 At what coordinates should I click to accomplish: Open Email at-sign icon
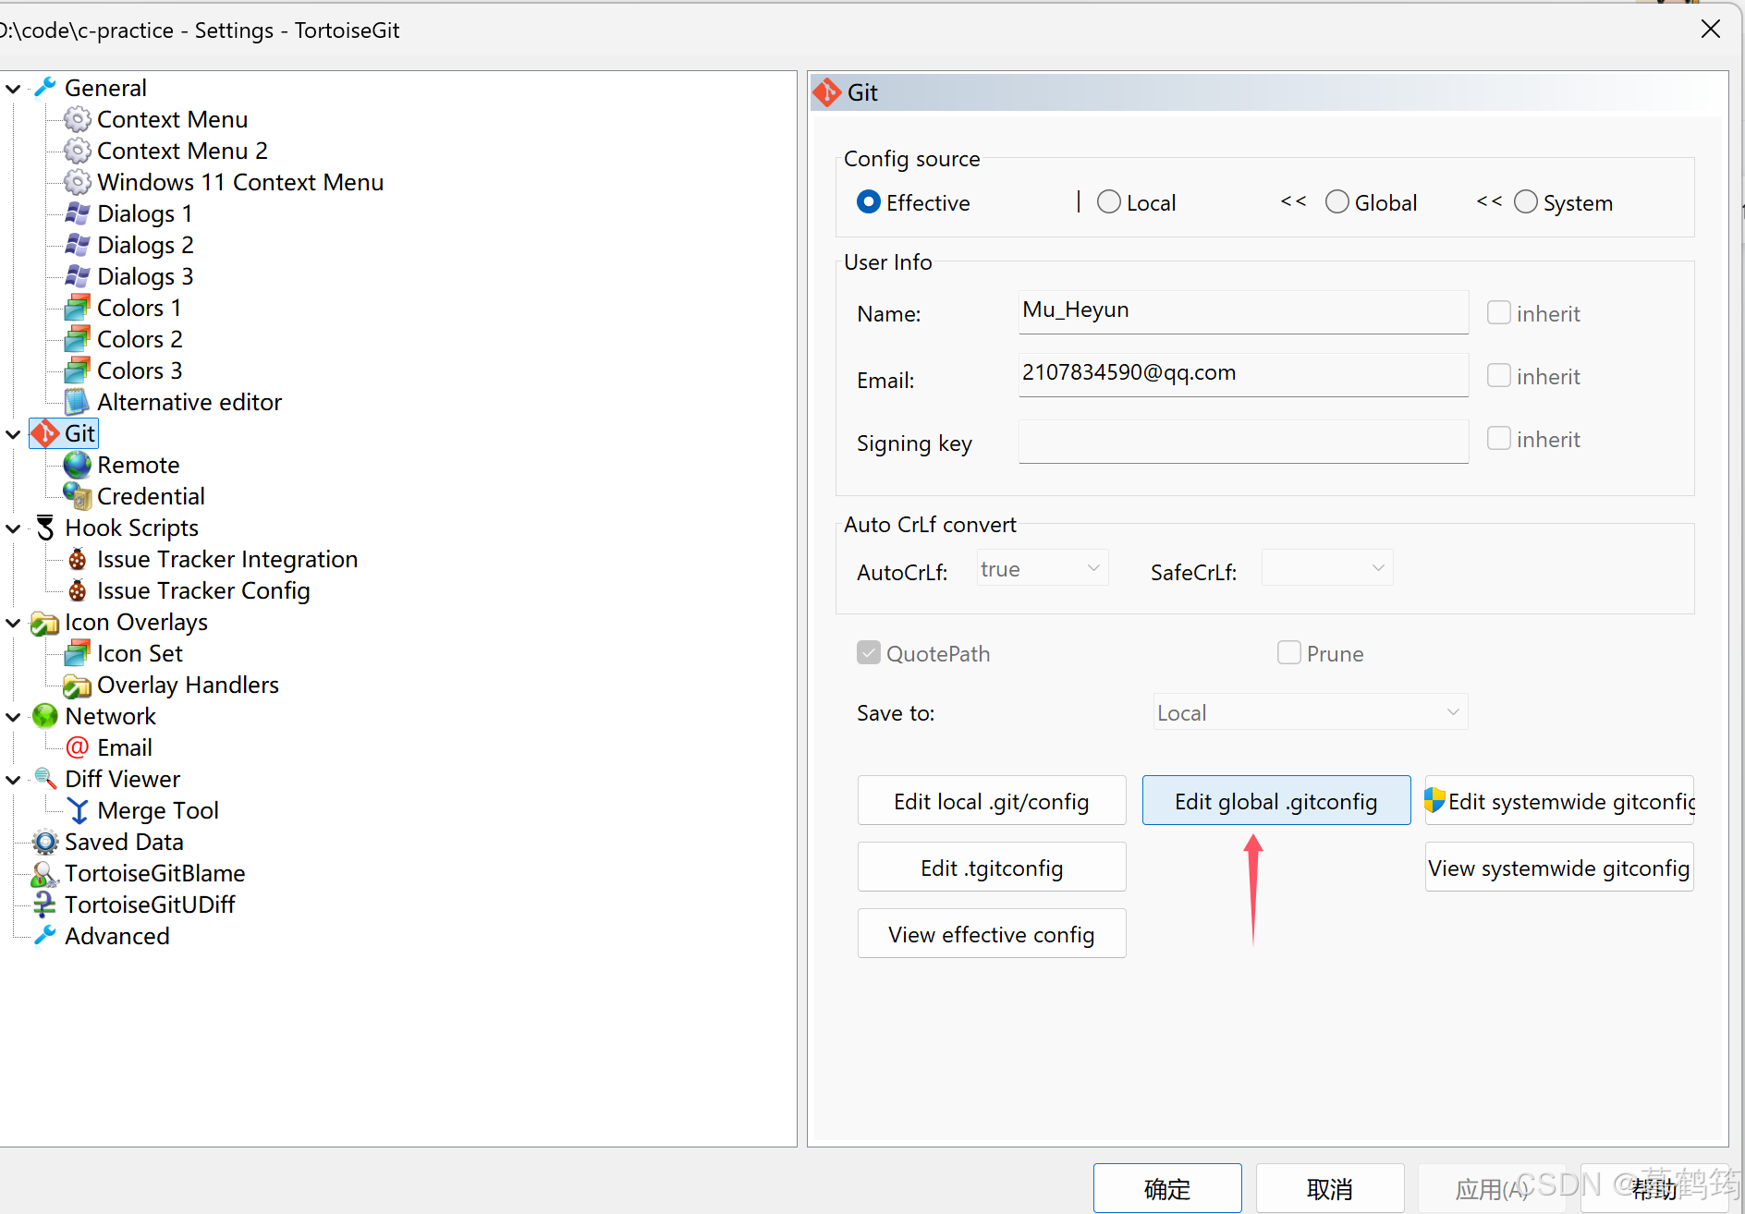tap(78, 747)
